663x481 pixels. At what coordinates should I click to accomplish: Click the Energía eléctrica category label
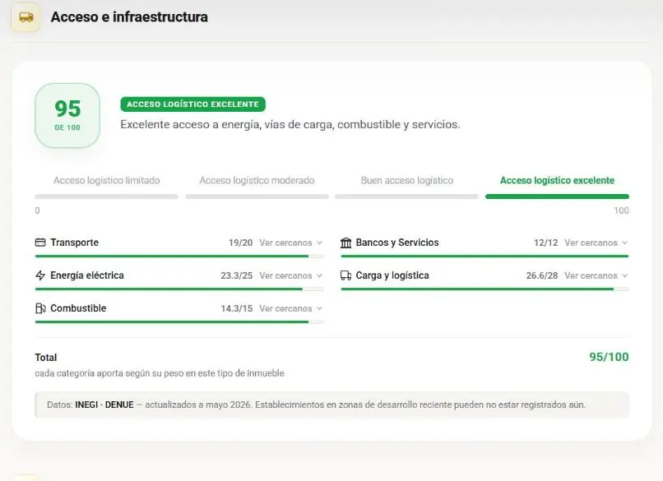[x=87, y=275]
